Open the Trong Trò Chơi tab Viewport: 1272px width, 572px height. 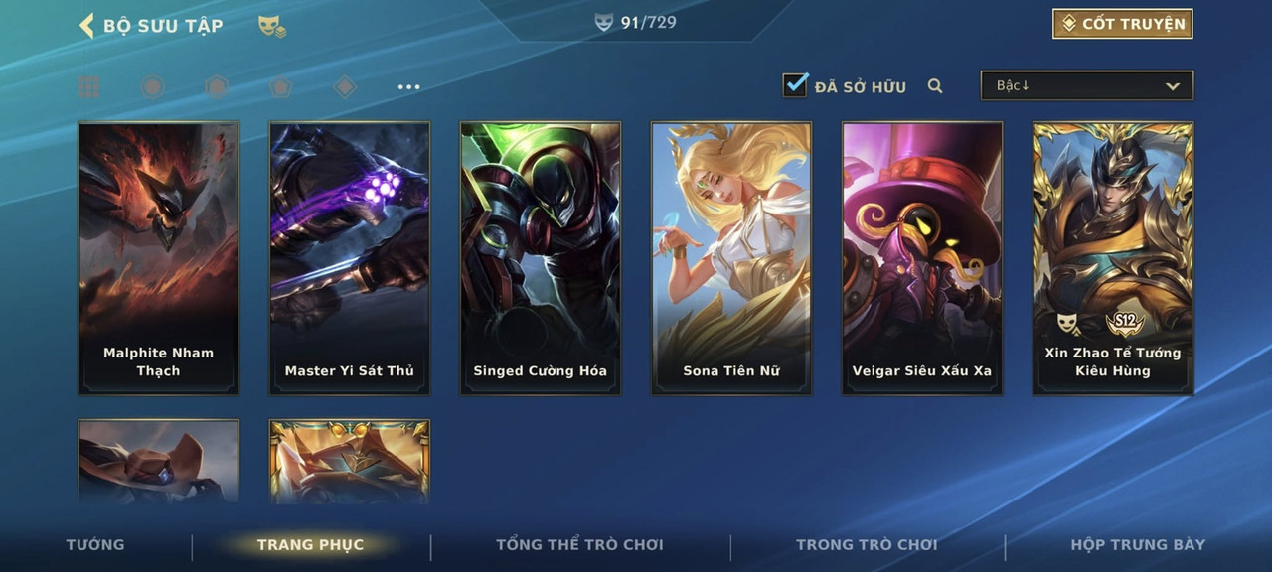tap(867, 544)
